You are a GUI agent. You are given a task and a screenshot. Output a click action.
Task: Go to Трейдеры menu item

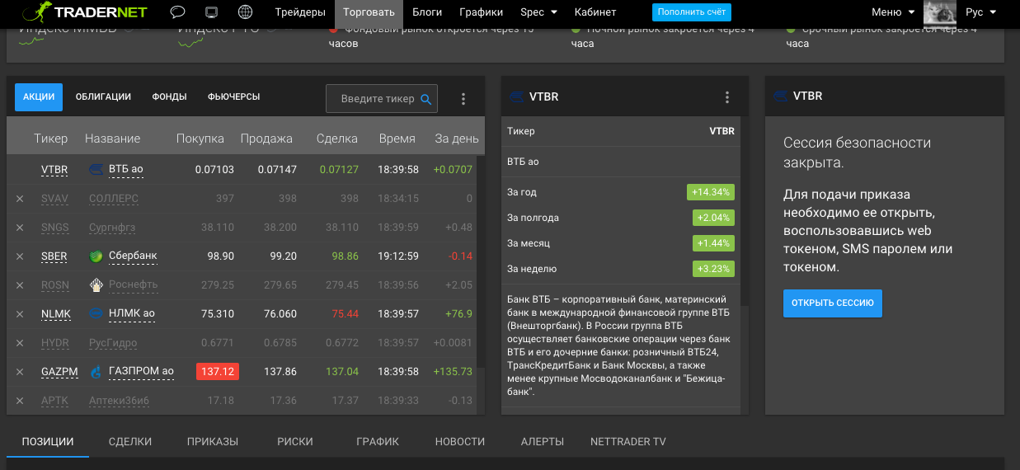[x=300, y=12]
